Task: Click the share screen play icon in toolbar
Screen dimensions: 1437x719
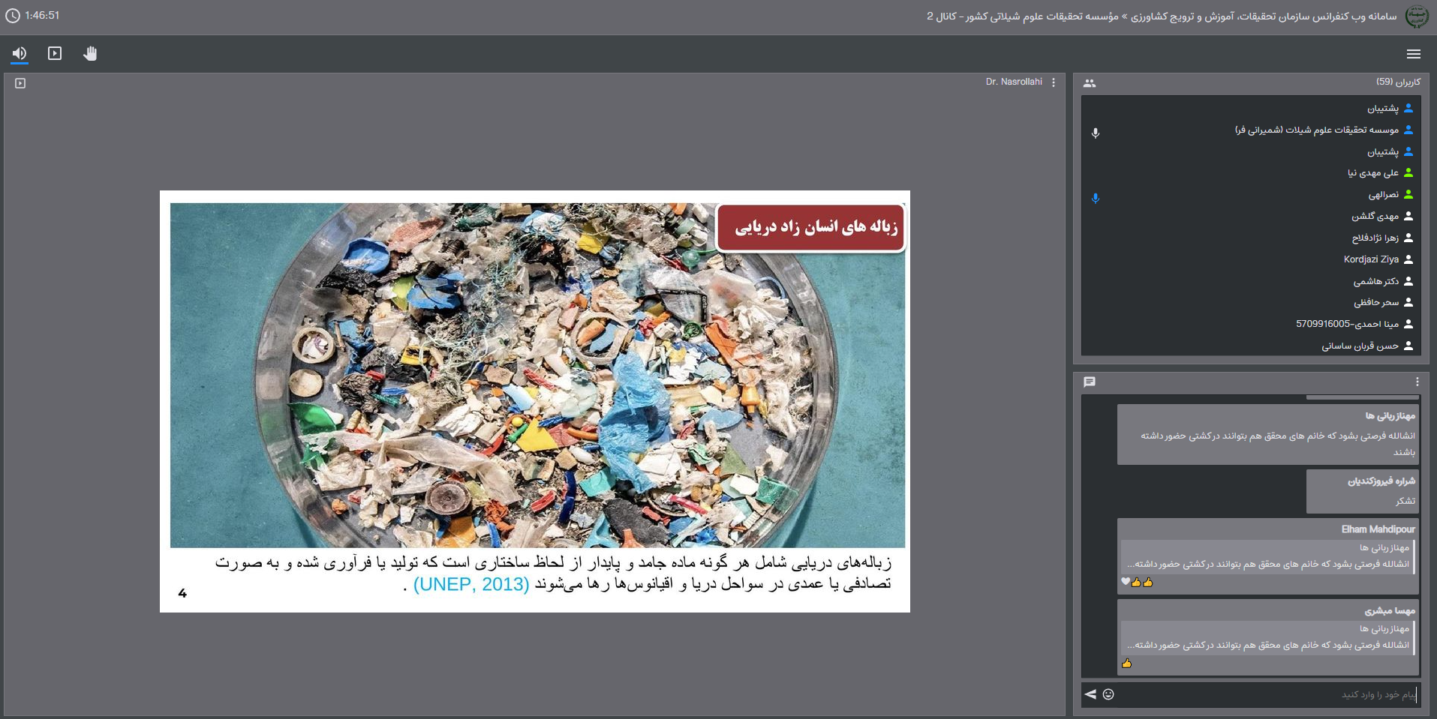Action: click(x=55, y=53)
